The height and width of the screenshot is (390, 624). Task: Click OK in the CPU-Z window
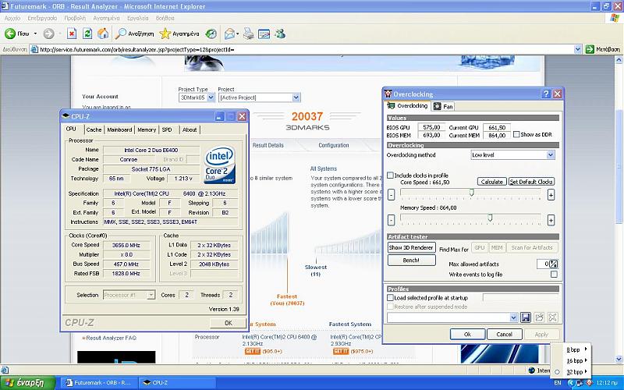228,323
